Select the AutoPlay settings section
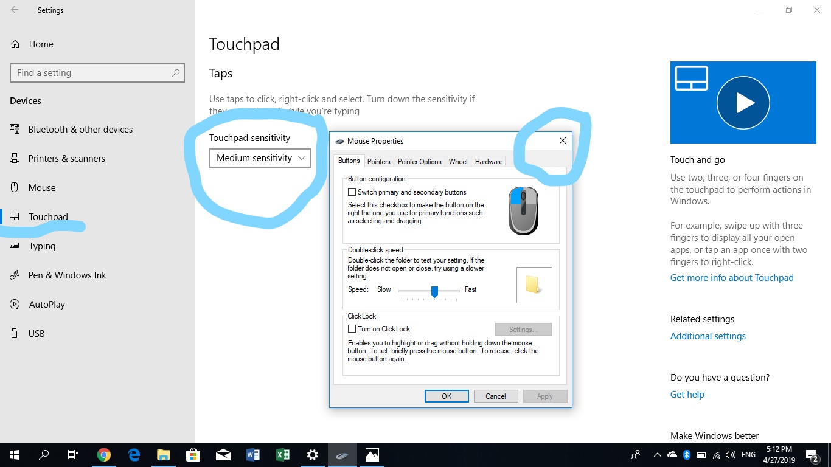Image resolution: width=831 pixels, height=467 pixels. [47, 304]
